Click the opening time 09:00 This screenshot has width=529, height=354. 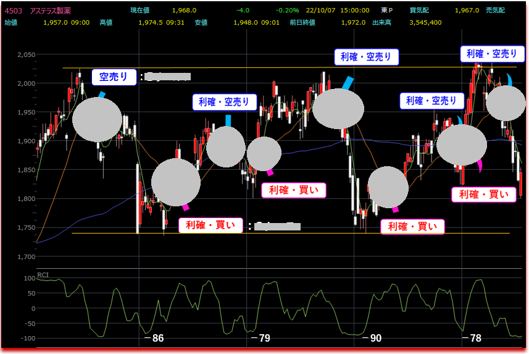tap(80, 23)
